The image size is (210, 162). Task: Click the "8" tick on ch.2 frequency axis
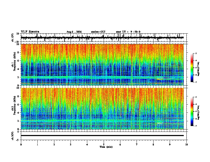[x=18, y=96]
